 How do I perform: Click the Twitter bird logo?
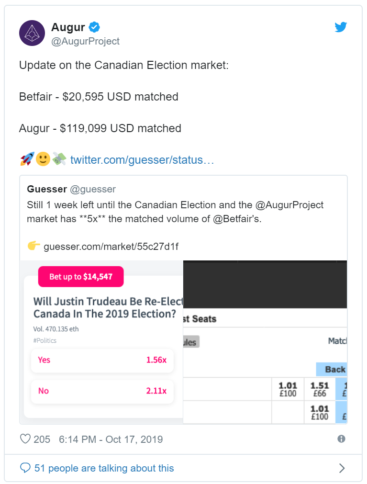pos(341,27)
